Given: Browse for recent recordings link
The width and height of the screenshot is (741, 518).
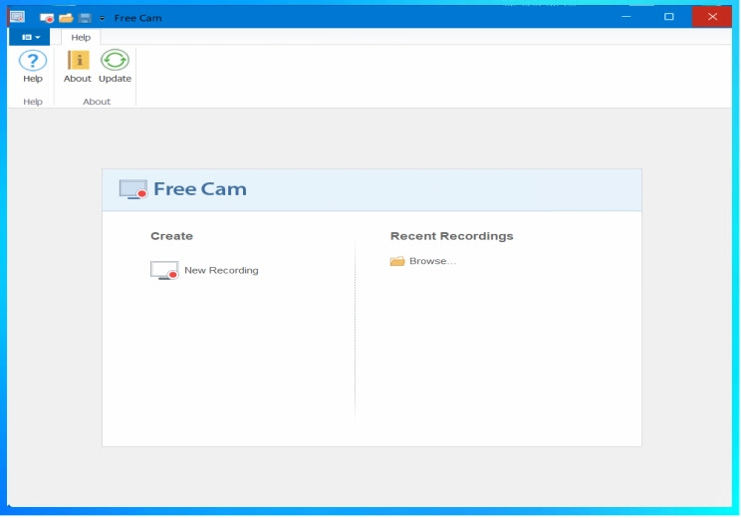Looking at the screenshot, I should [433, 261].
